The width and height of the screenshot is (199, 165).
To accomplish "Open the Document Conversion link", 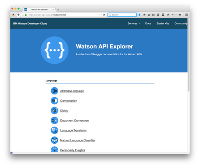I will 75,120.
